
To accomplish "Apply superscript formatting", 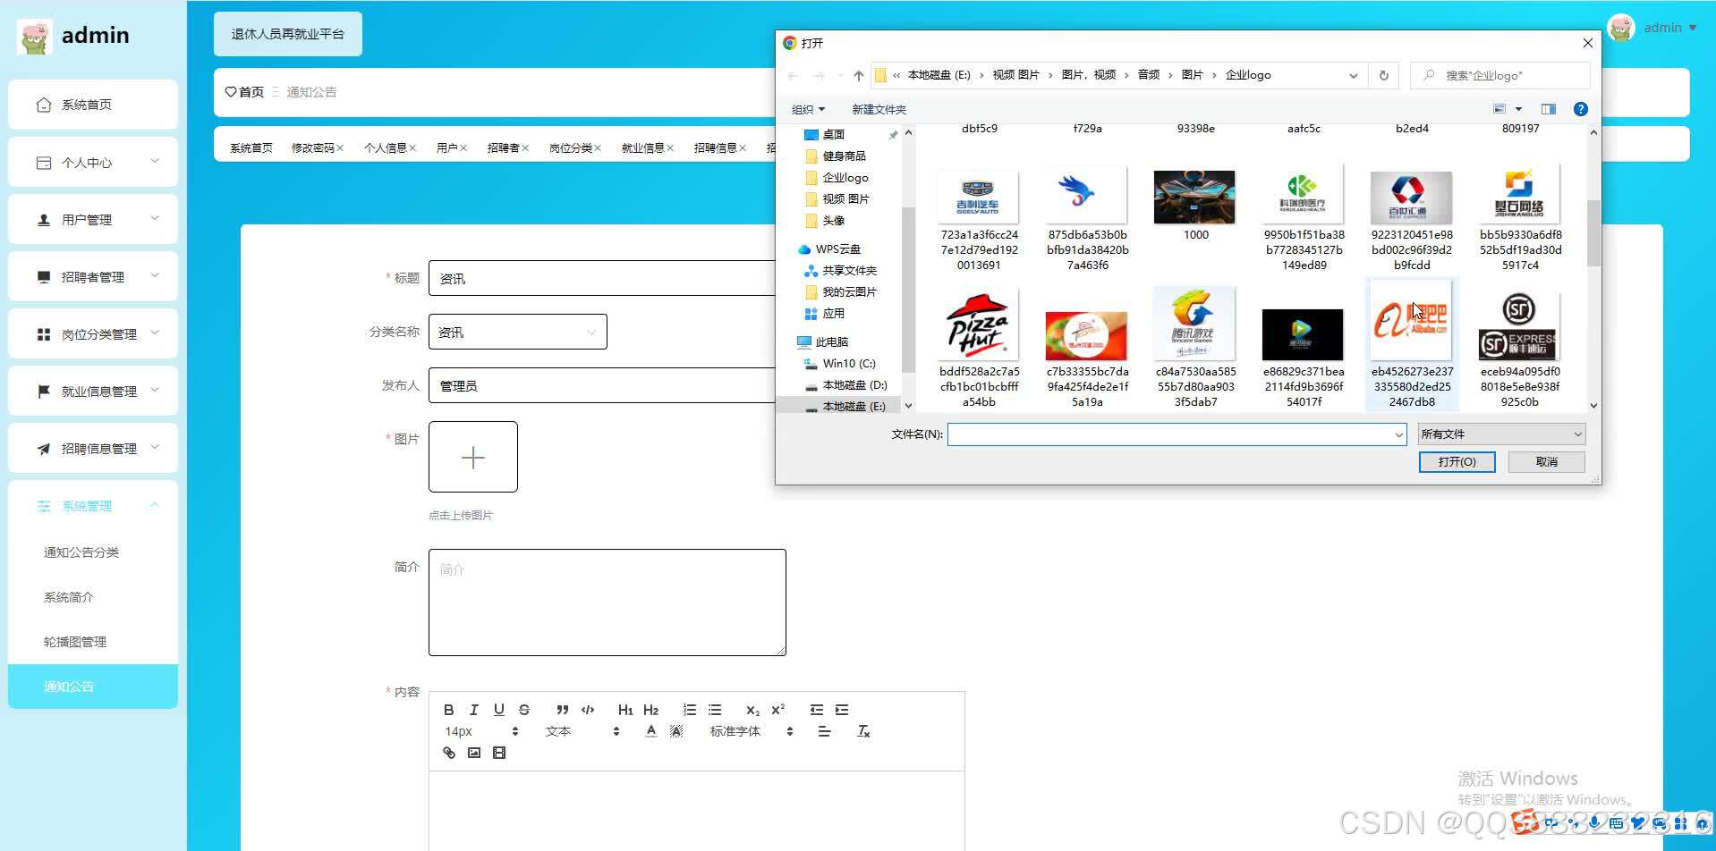I will 777,710.
